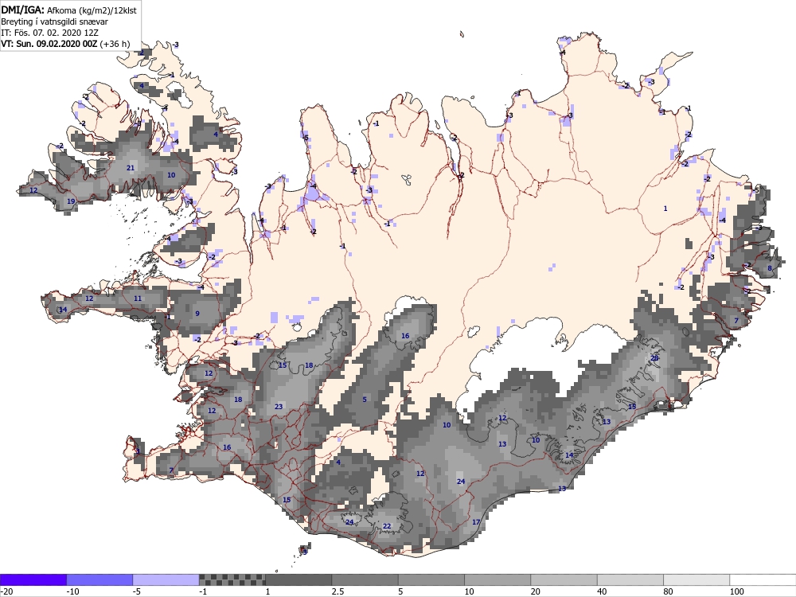
Task: Click the value 22 near the south coast
Action: [387, 526]
